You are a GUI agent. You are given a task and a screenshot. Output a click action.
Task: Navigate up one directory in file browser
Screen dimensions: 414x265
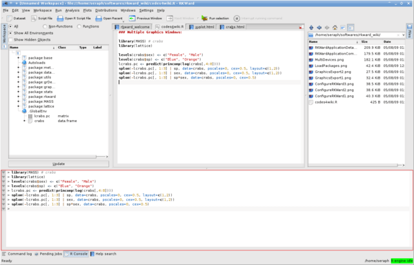click(x=311, y=28)
